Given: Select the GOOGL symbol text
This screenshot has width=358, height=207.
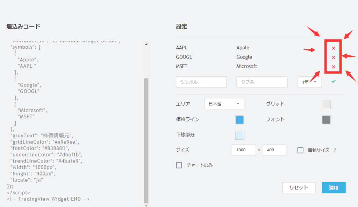Looking at the screenshot, I should [x=184, y=57].
